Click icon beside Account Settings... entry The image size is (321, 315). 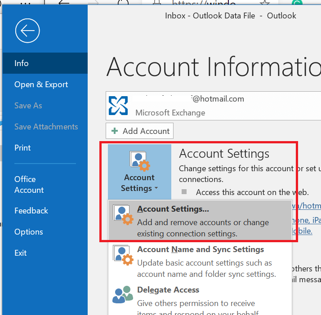123,215
